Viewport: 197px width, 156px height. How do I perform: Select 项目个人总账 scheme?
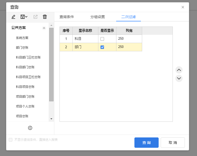coord(25,106)
